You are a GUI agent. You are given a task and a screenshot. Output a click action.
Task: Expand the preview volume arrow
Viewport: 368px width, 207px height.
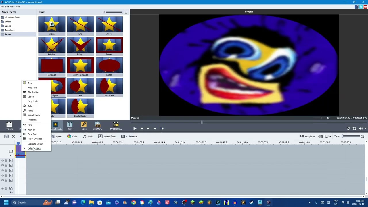pyautogui.click(x=365, y=129)
